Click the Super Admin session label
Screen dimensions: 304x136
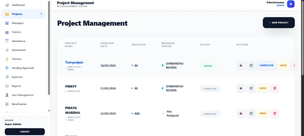coord(13,124)
